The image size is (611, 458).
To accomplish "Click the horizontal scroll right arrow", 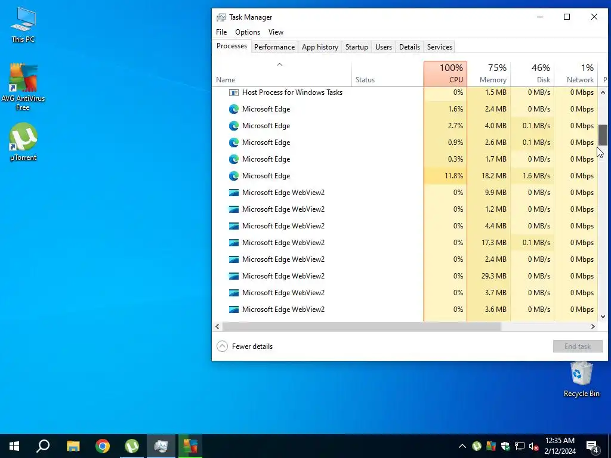I will coord(593,326).
